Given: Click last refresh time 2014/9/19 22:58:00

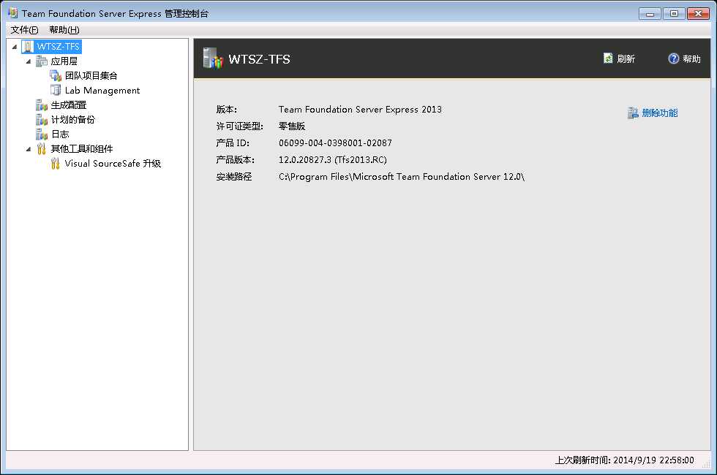Looking at the screenshot, I should (x=653, y=460).
